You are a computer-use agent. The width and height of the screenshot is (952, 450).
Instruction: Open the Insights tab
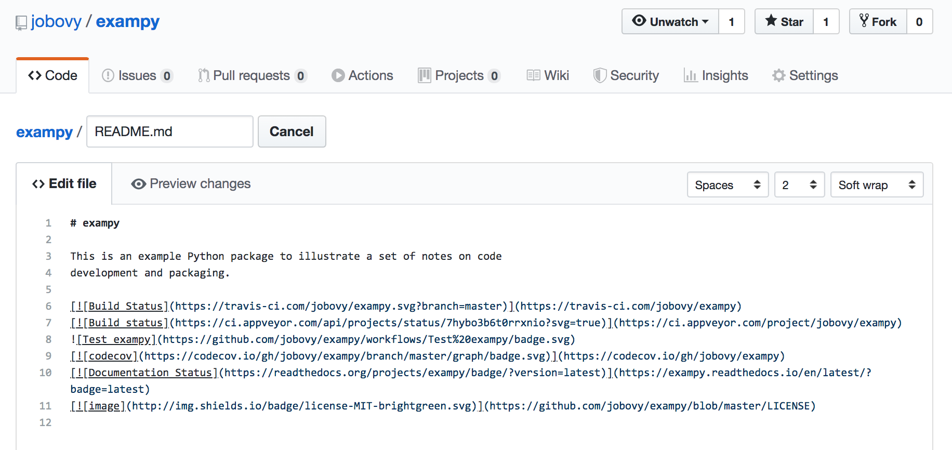coord(716,76)
